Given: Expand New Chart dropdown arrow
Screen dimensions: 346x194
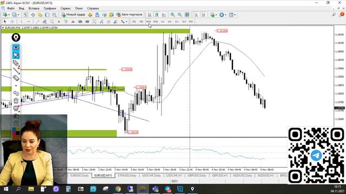Looking at the screenshot, I should [x=9, y=15].
